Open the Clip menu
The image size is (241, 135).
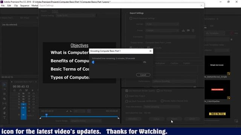pyautogui.click(x=16, y=6)
